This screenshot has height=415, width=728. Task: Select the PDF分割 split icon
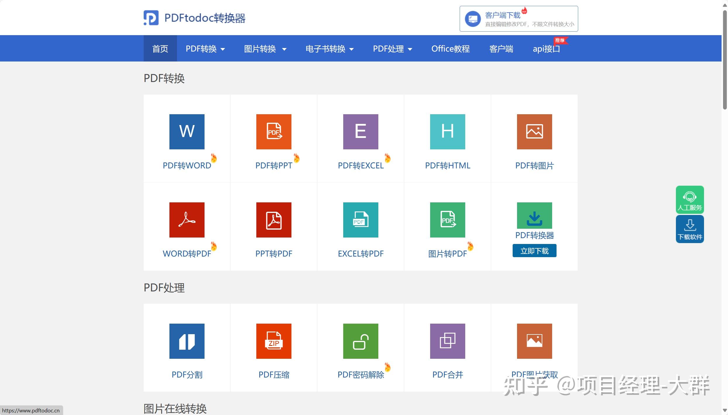click(x=187, y=341)
